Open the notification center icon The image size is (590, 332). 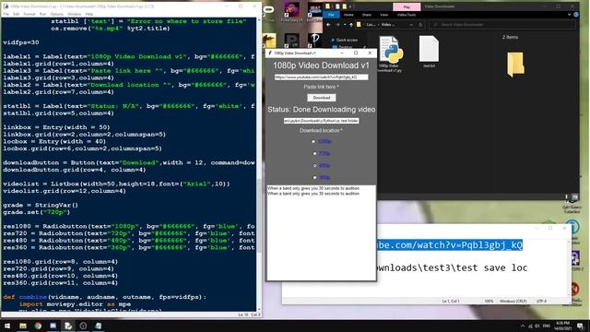[581, 326]
